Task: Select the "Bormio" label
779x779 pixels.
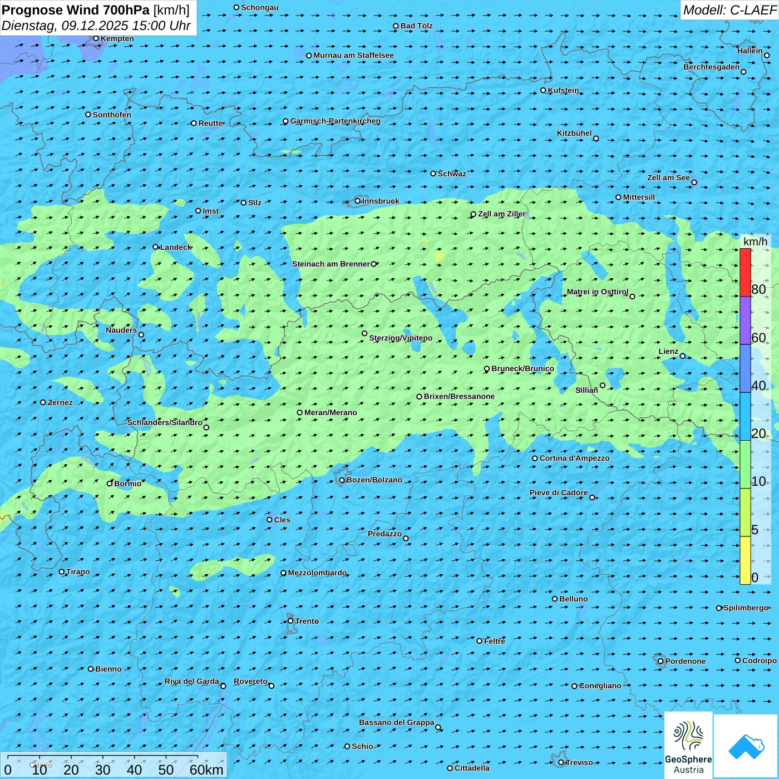Action: click(128, 484)
